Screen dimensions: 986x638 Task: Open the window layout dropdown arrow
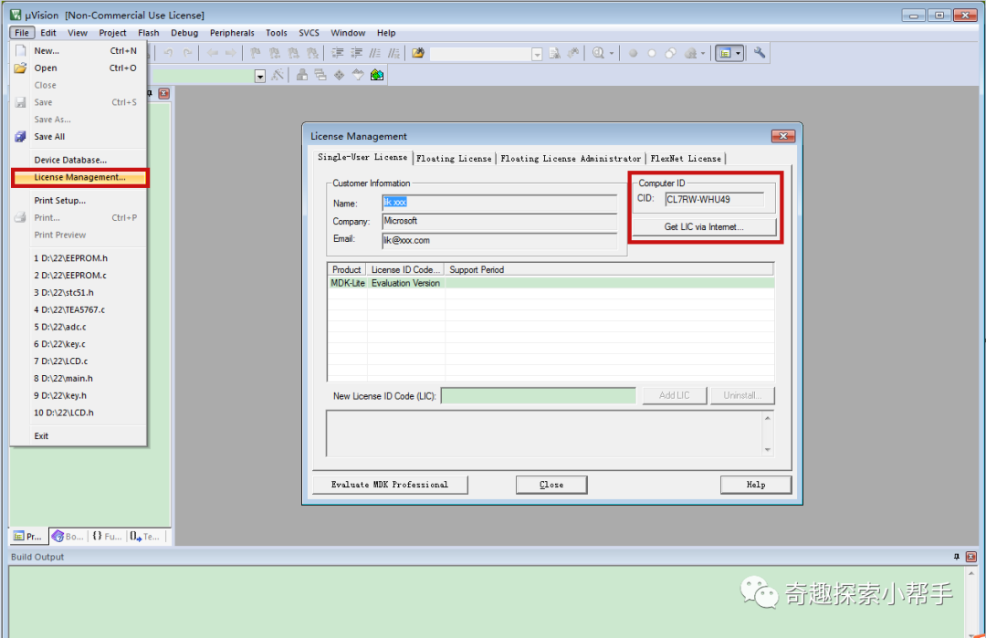(739, 54)
